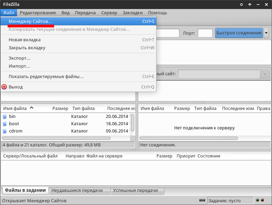272x205 pixels.
Task: Select Новая вкладка menu item
Action: click(78, 40)
